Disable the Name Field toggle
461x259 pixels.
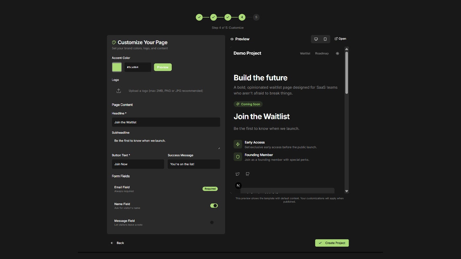[214, 205]
